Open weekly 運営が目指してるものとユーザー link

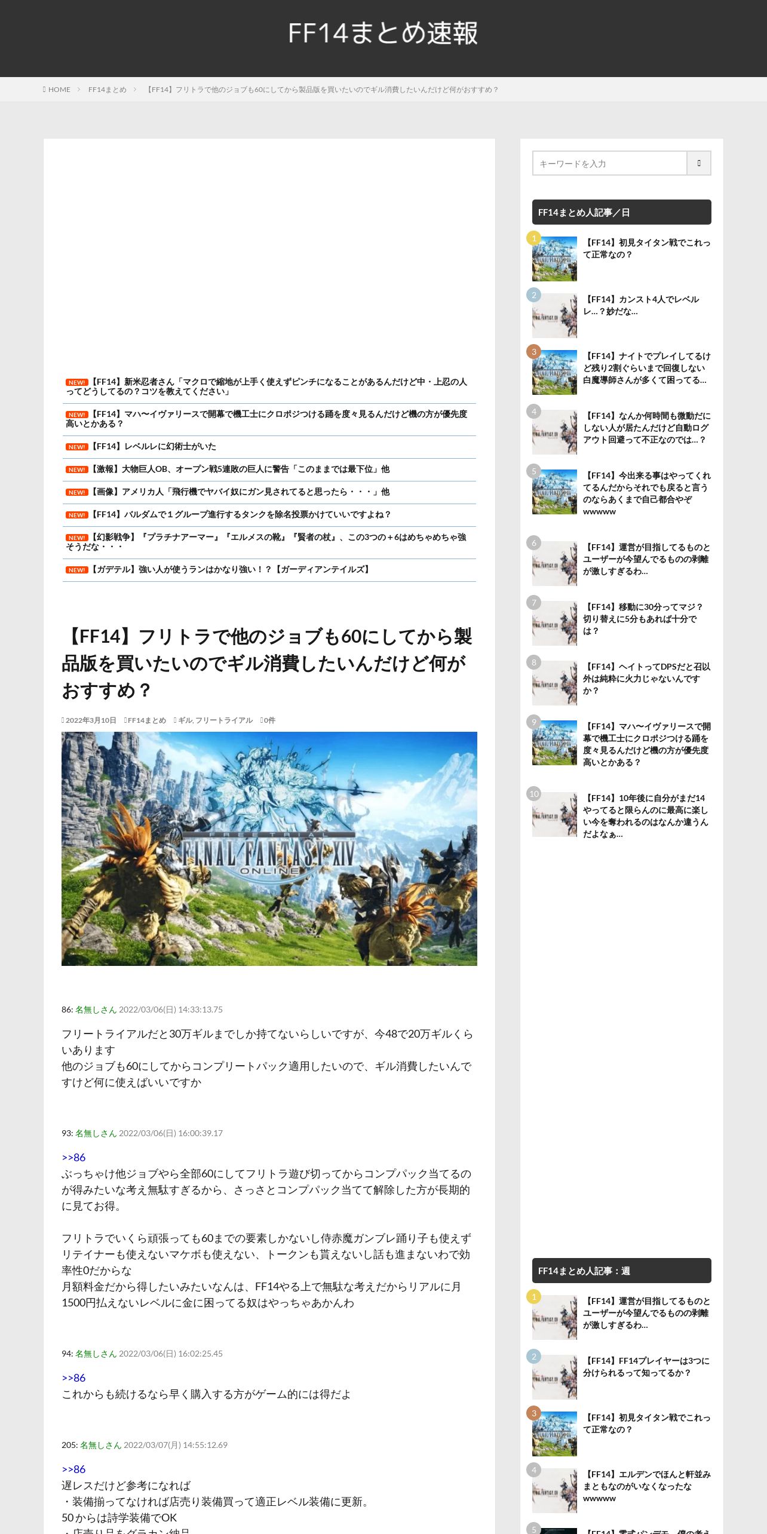coord(647,1313)
